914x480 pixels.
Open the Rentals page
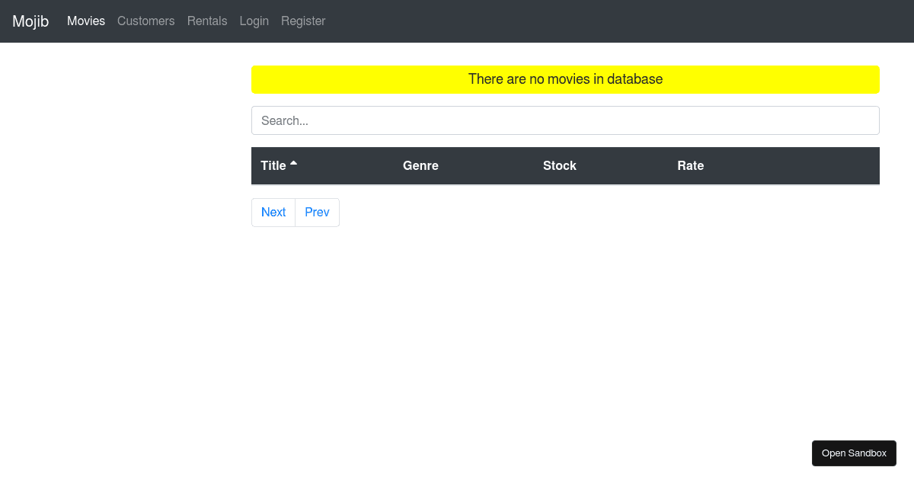tap(206, 21)
